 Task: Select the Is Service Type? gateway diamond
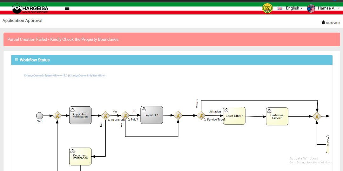tap(201, 115)
